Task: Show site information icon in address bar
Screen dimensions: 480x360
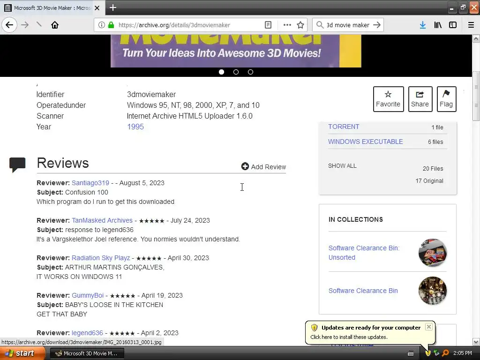Action: click(x=102, y=25)
